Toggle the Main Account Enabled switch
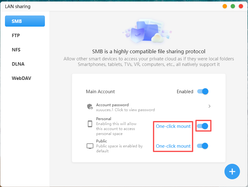Viewport: 248px width, 187px height. click(202, 91)
